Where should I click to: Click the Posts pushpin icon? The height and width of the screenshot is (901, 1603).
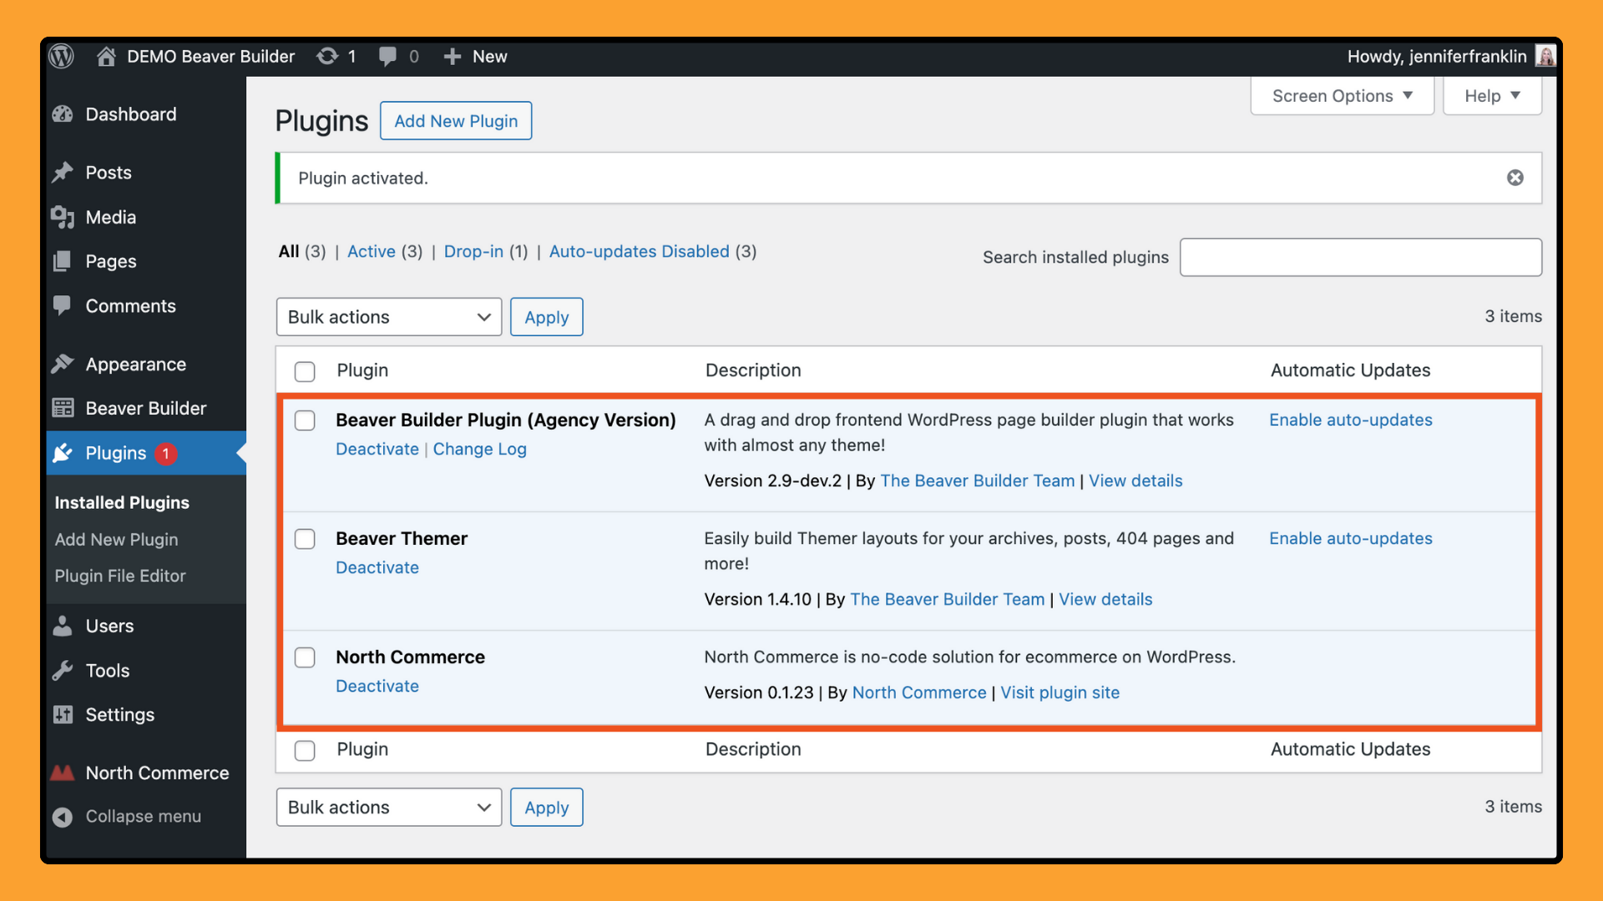[63, 173]
